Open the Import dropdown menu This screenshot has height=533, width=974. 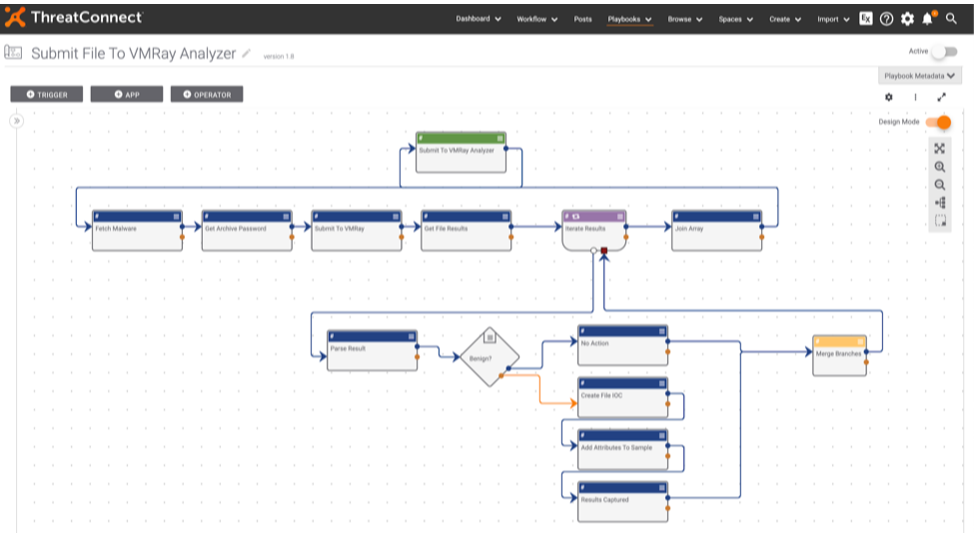pos(833,19)
